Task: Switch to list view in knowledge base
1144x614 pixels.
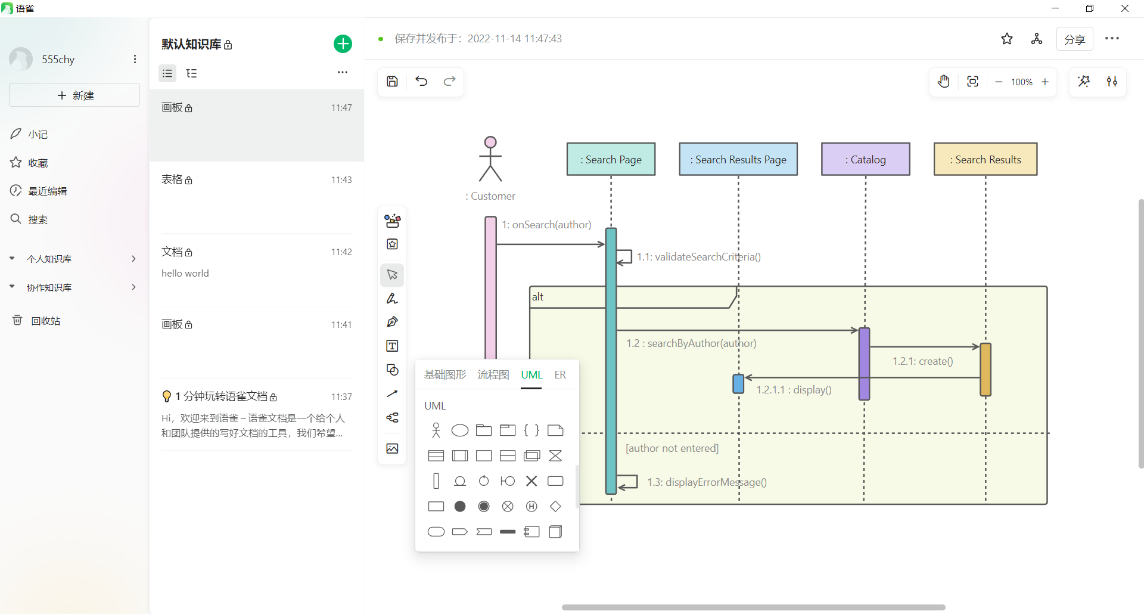Action: [x=167, y=73]
